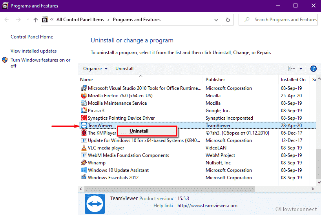Viewport: 321px width, 215px height.
Task: Click horizontal scrollbar right arrow
Action: (313, 189)
